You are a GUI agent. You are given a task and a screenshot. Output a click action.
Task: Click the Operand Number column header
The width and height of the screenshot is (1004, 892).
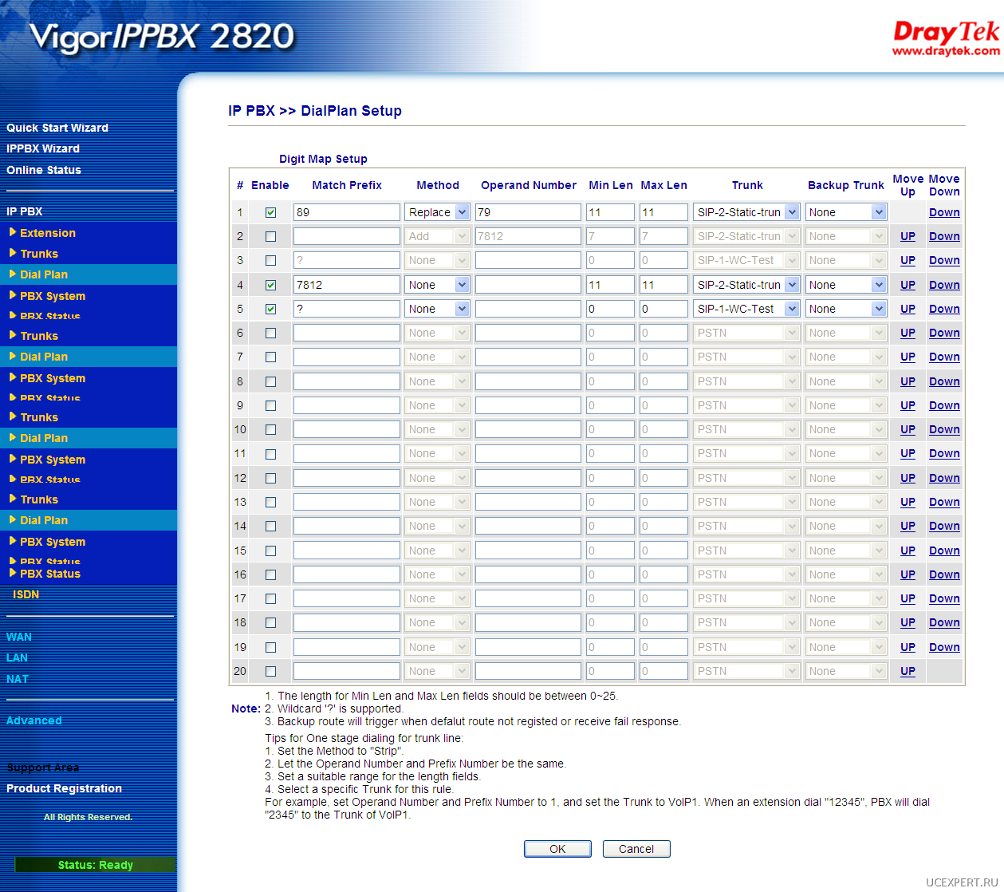point(528,185)
